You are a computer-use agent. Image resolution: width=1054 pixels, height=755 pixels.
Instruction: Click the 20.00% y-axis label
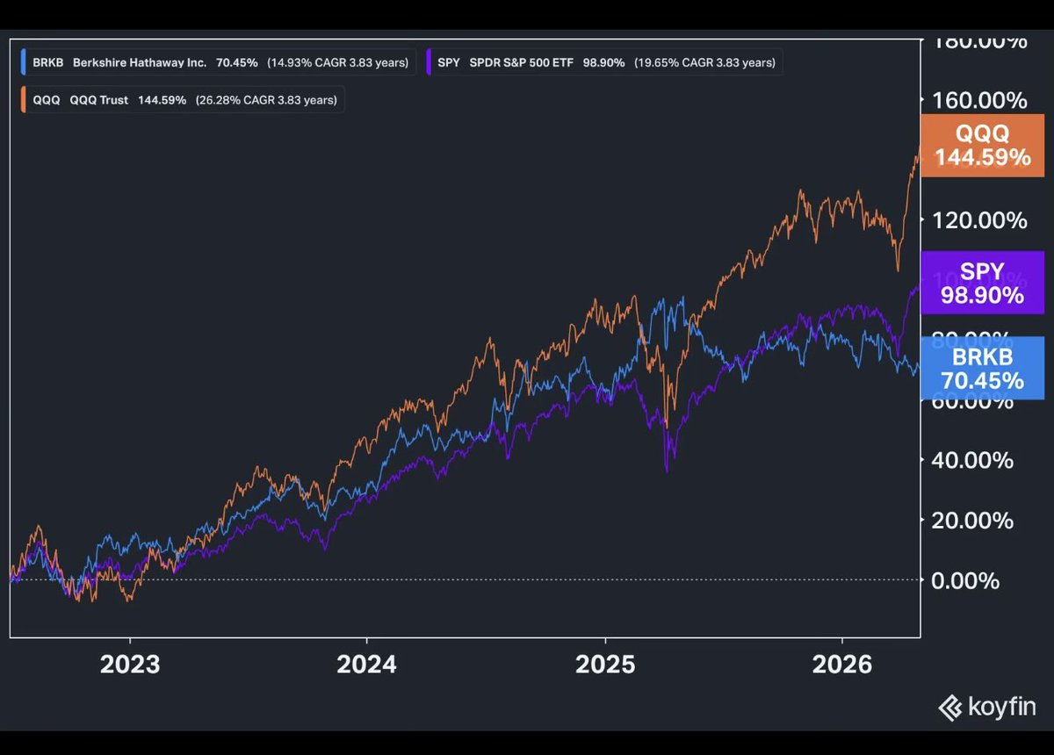971,521
